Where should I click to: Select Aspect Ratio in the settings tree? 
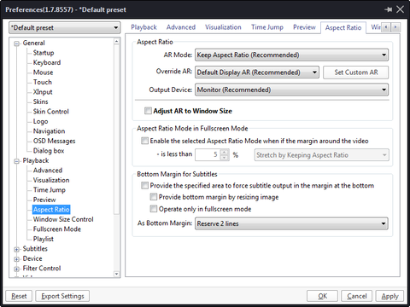pyautogui.click(x=51, y=210)
